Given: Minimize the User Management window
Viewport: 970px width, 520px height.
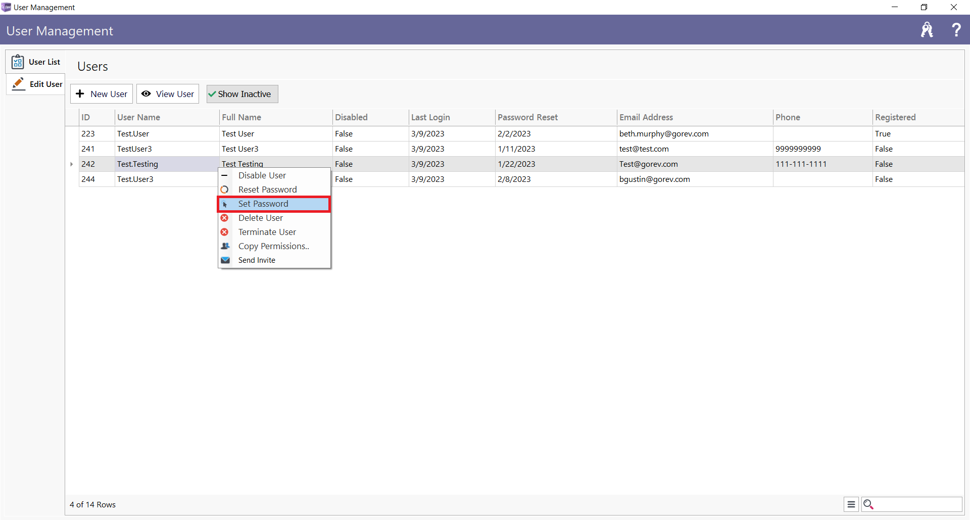Looking at the screenshot, I should (x=895, y=7).
